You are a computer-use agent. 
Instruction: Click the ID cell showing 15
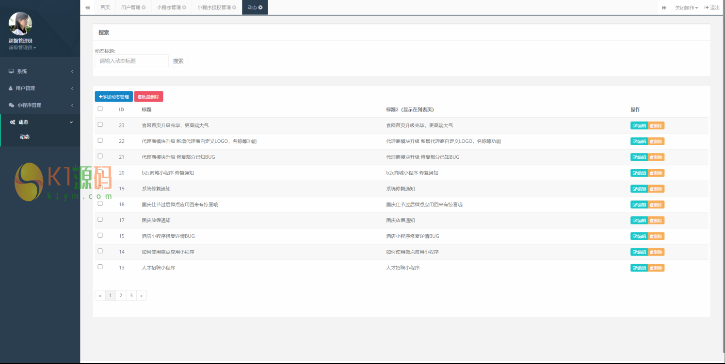click(x=122, y=236)
